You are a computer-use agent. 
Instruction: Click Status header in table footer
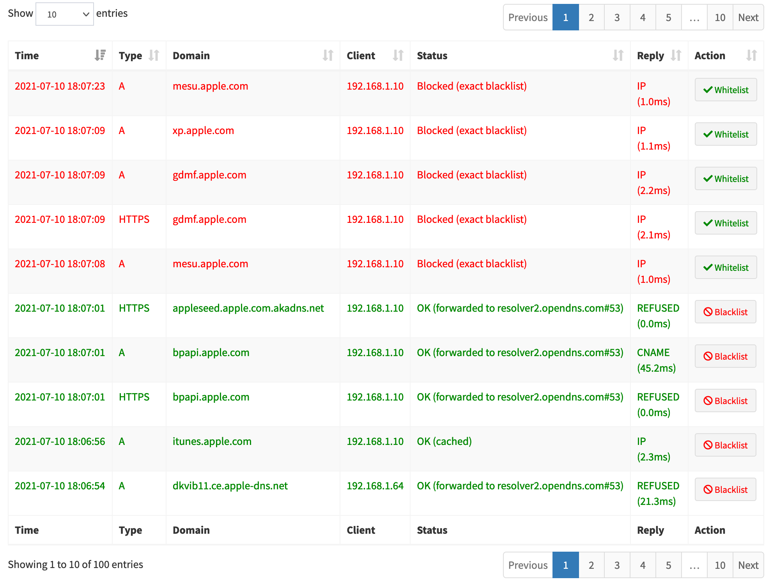coord(432,530)
